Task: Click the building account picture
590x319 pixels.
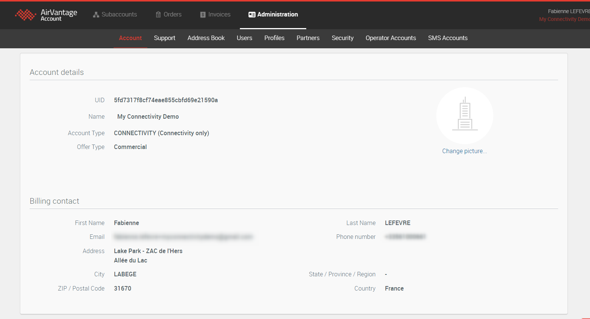Action: tap(464, 115)
